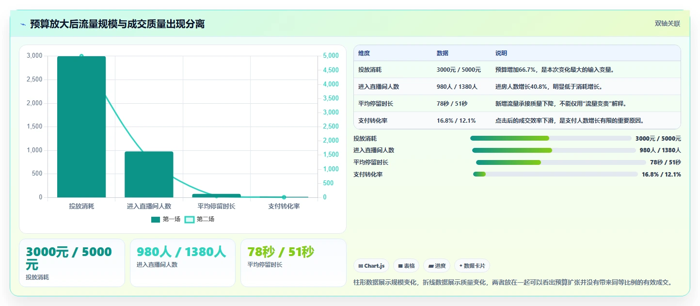The width and height of the screenshot is (700, 306).
Task: Toggle 第二场 legend swatch
Action: pyautogui.click(x=190, y=219)
